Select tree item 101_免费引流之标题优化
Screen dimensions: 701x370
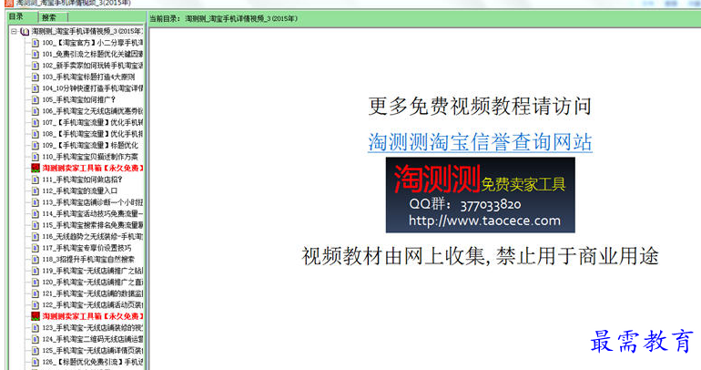(x=93, y=54)
